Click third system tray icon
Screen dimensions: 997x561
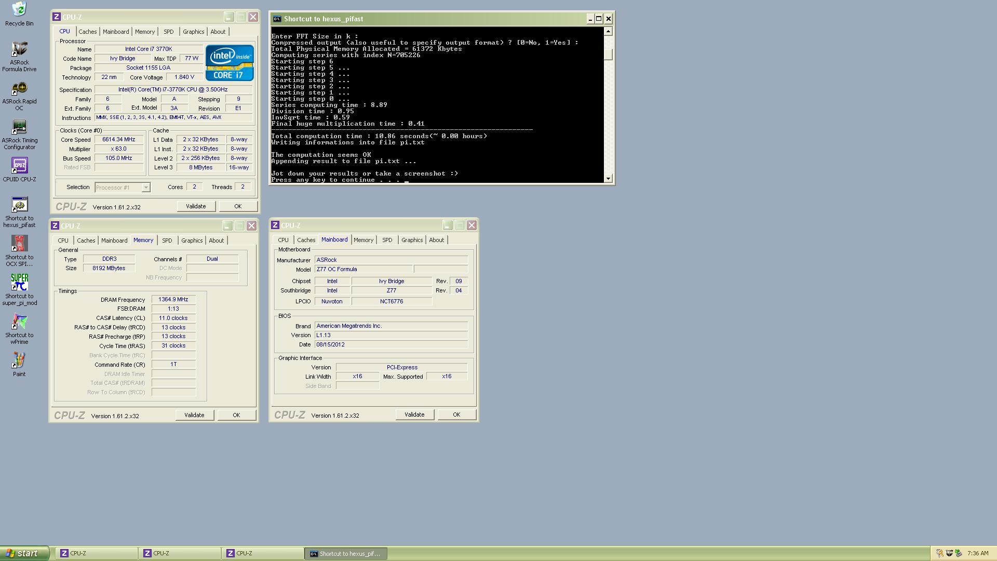click(959, 553)
